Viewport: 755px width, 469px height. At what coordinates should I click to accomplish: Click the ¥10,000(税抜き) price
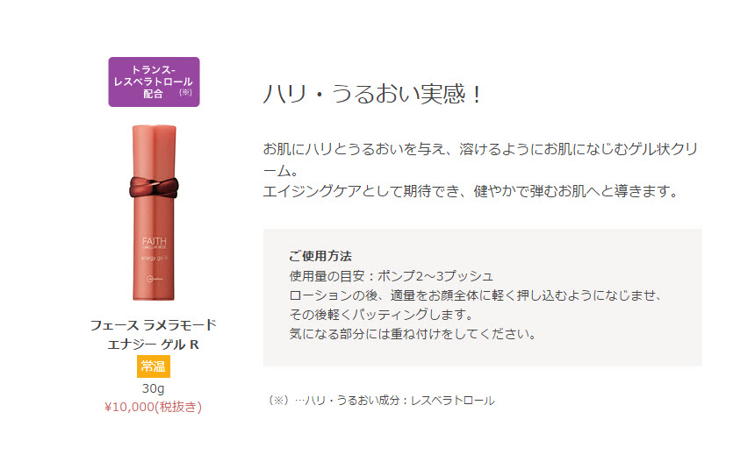(x=153, y=407)
